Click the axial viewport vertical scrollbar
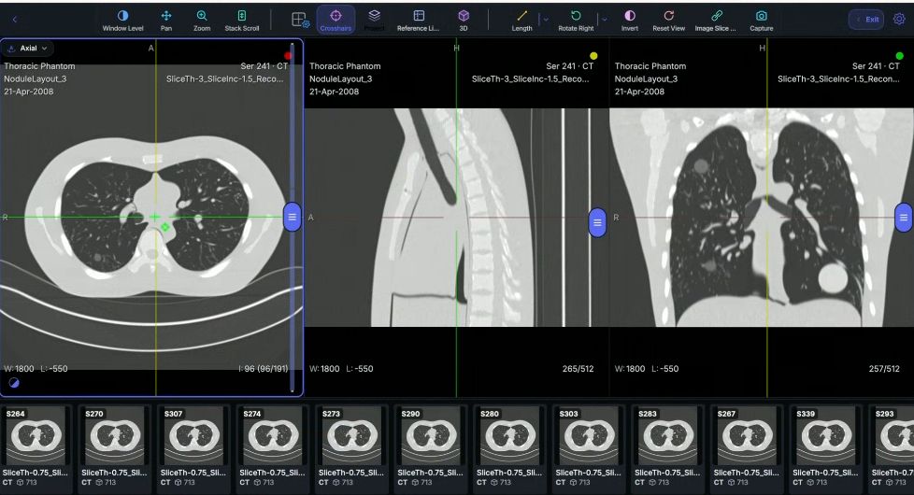The image size is (914, 495). pyautogui.click(x=293, y=217)
